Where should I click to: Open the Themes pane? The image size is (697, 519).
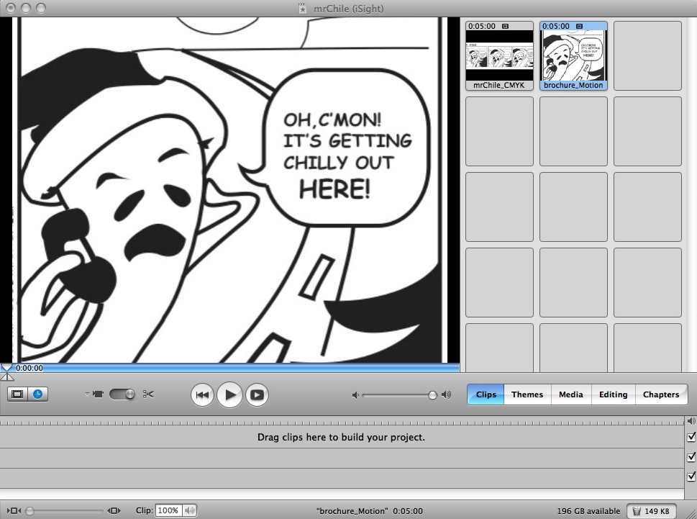point(527,394)
